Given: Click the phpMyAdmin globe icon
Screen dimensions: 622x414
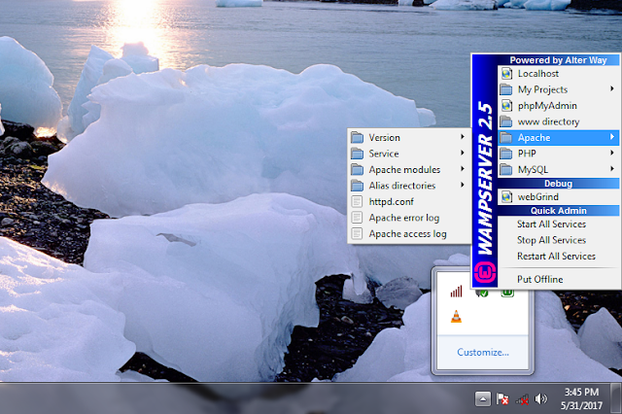Looking at the screenshot, I should click(506, 106).
